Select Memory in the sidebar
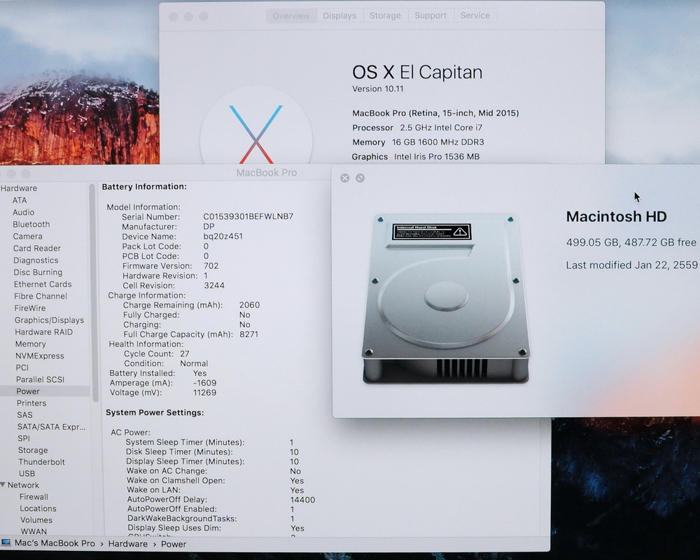Screen dimensions: 700x560 [x=30, y=344]
